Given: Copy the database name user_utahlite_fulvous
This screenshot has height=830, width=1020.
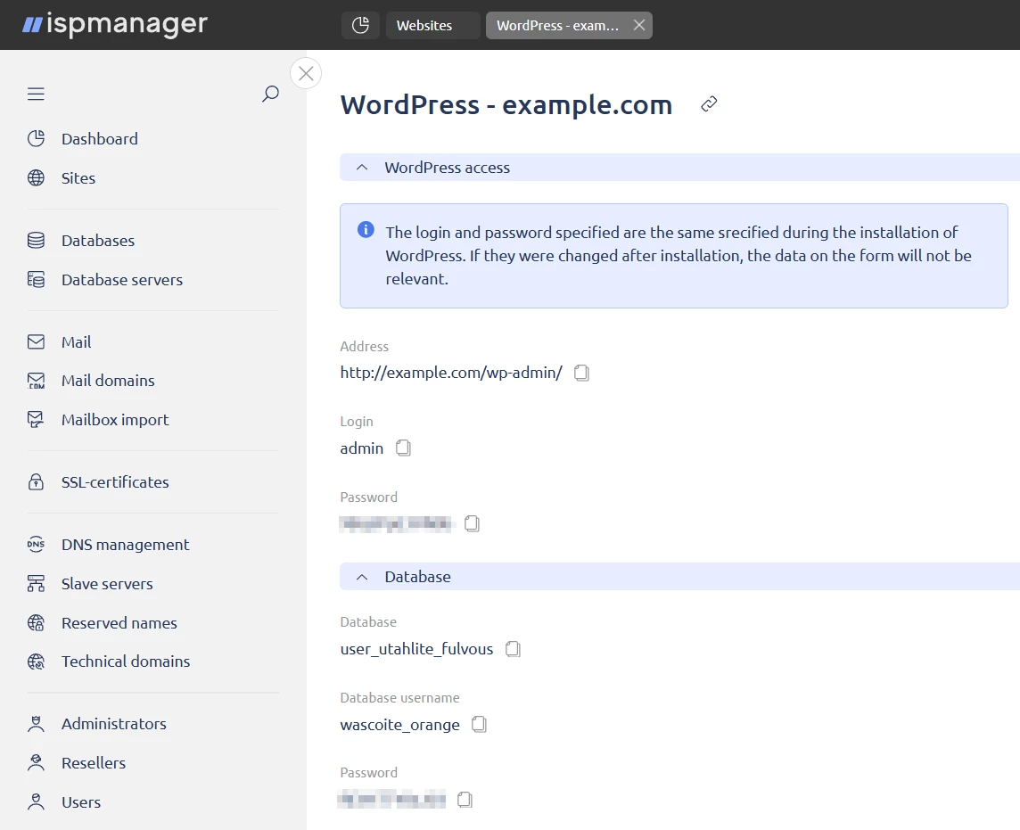Looking at the screenshot, I should point(514,649).
